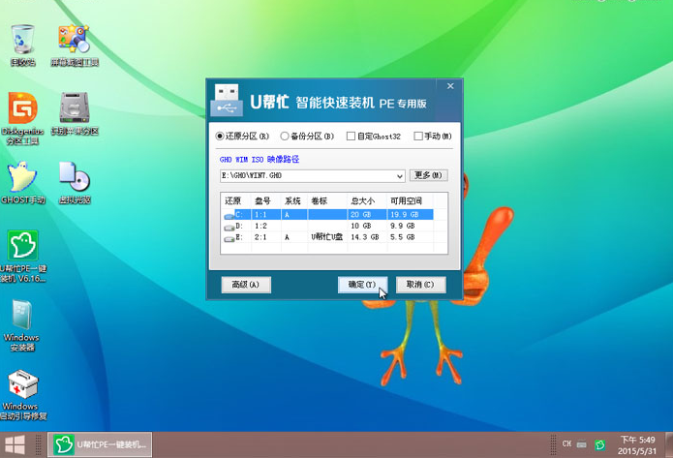Click the OK (Y) confirm button
This screenshot has height=458, width=673.
point(362,285)
